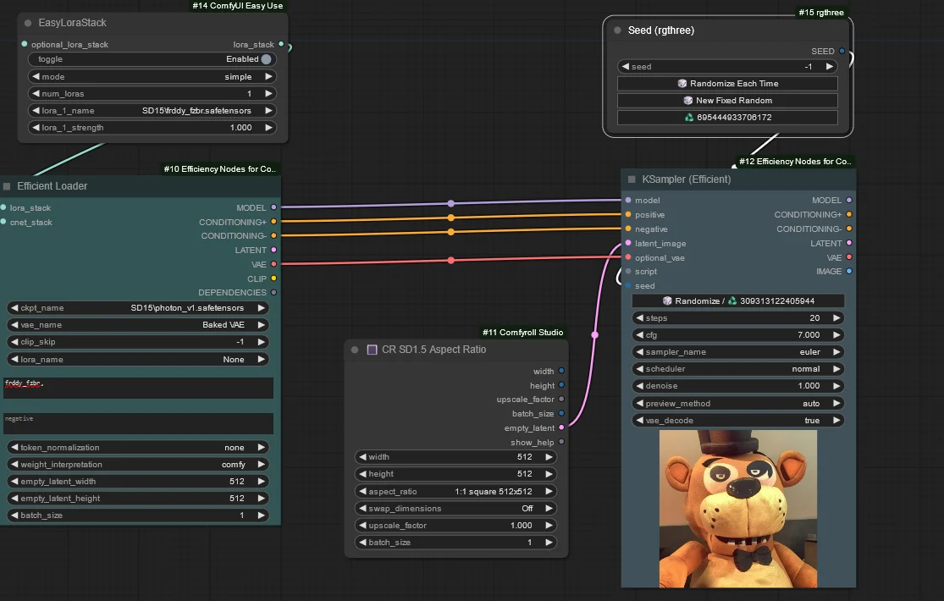Screen dimensions: 944x601
Task: Decrease Aspect Ratio height value
Action: (362, 474)
